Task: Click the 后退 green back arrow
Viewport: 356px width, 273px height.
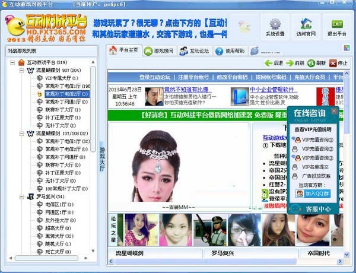Action: [x=269, y=63]
